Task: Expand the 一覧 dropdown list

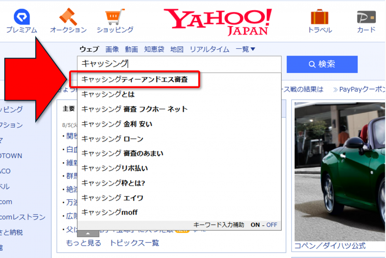Action: point(245,49)
